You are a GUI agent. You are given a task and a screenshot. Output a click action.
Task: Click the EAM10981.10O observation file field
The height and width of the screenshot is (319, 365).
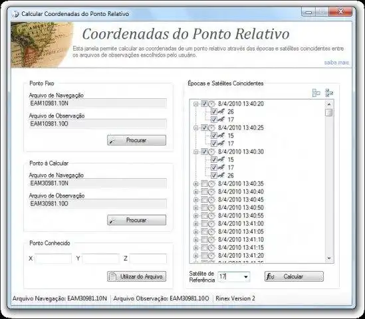click(x=98, y=124)
